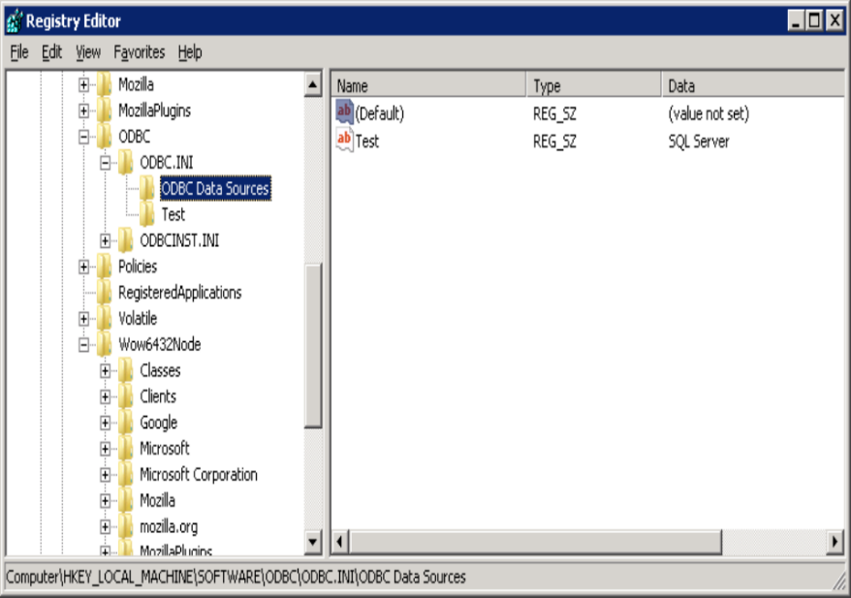The image size is (851, 598).
Task: Click the Google folder icon
Action: (x=125, y=423)
